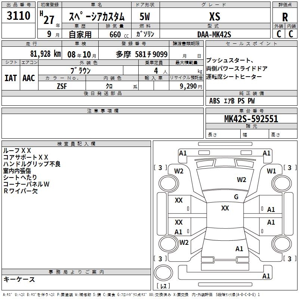Click the セールスポイント header
The width and height of the screenshot is (299, 299).
click(251, 43)
